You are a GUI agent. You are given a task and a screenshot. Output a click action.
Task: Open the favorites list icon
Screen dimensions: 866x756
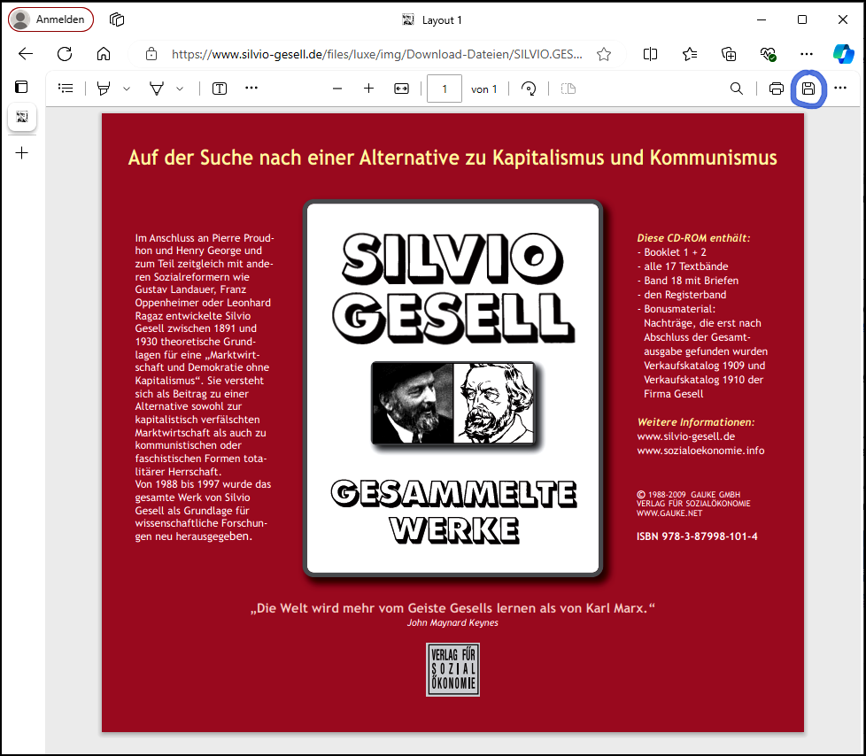point(689,54)
